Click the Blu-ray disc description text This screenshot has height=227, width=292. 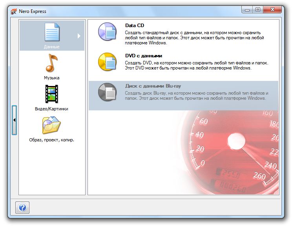197,95
